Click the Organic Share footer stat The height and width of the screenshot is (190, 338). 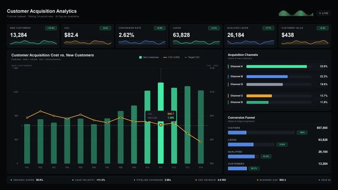point(27,180)
